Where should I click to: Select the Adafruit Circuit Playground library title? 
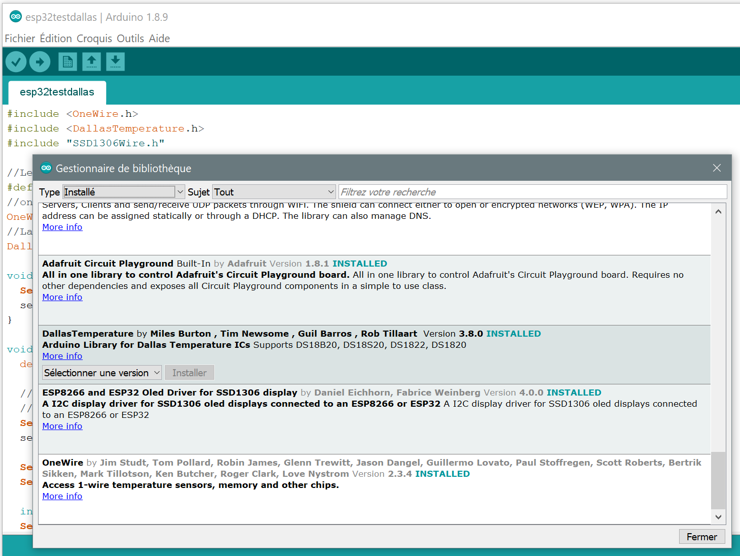click(x=108, y=264)
